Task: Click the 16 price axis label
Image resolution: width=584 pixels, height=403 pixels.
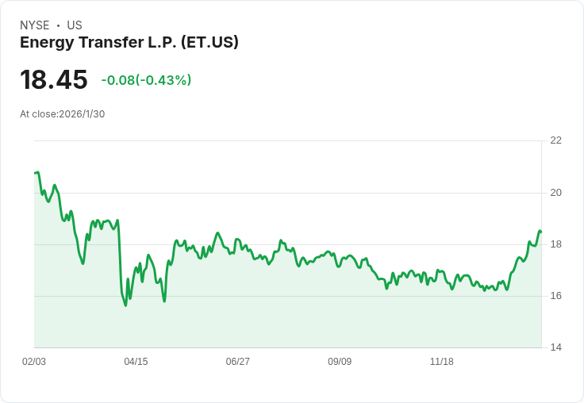Action: click(555, 296)
